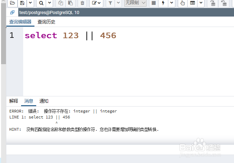Image resolution: width=234 pixels, height=163 pixels.
Task: Open the find options dropdown arrow
Action: click(50, 3)
